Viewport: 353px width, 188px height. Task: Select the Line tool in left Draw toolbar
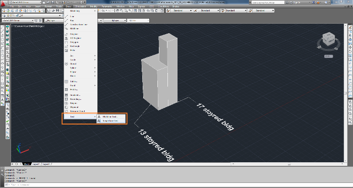click(x=3, y=27)
